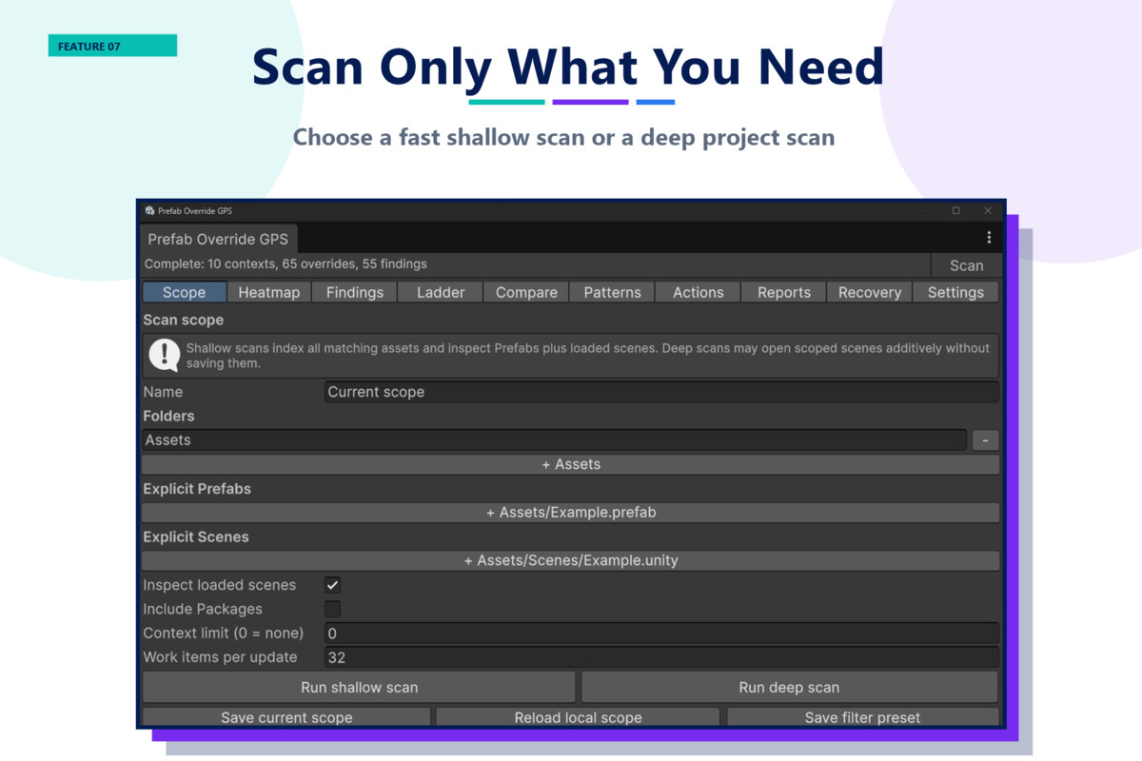The image size is (1142, 761).
Task: Switch to the Ladder tab
Action: (x=441, y=292)
